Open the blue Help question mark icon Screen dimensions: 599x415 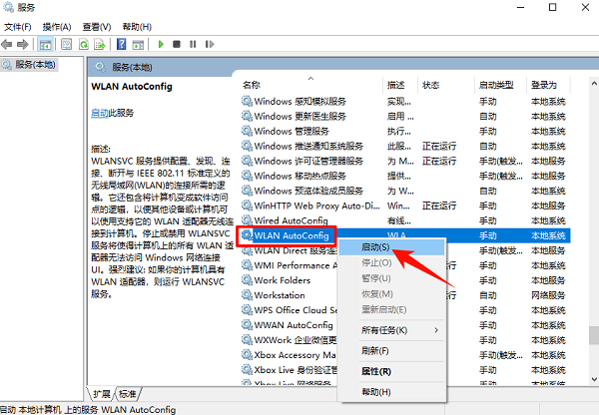coord(121,44)
